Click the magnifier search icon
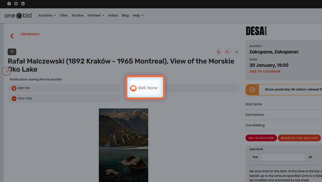 [227, 52]
